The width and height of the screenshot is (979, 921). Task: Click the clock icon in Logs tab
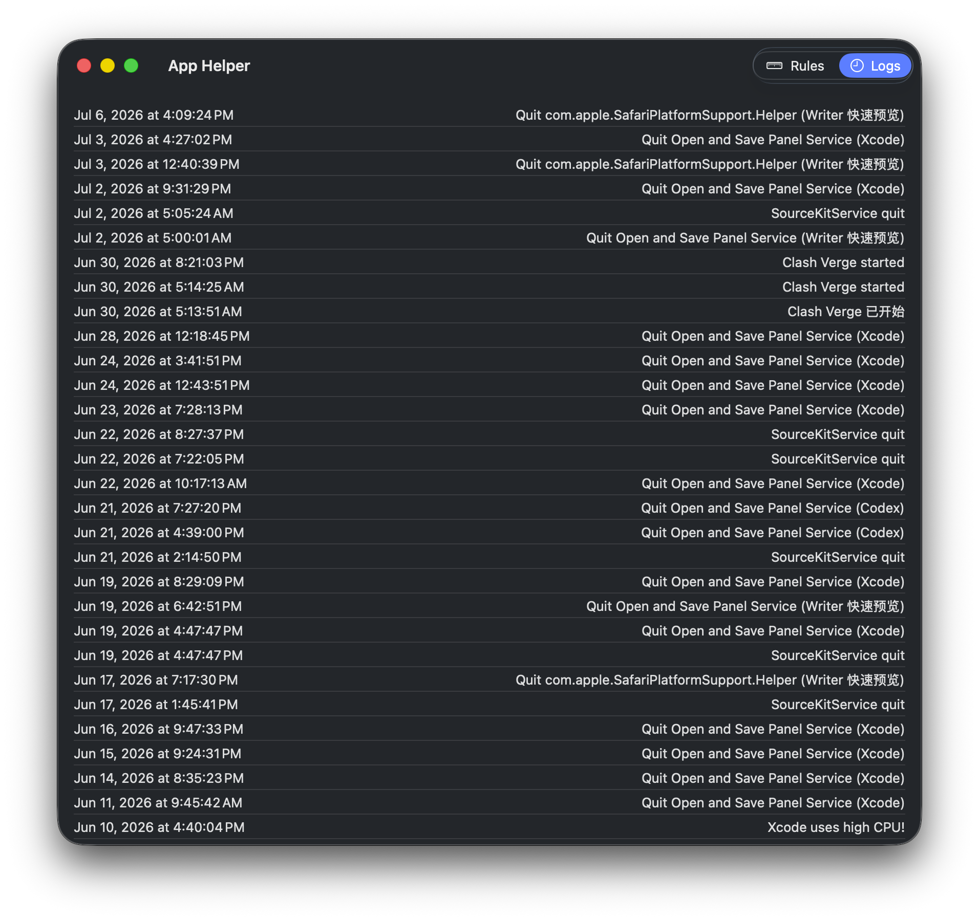point(857,66)
